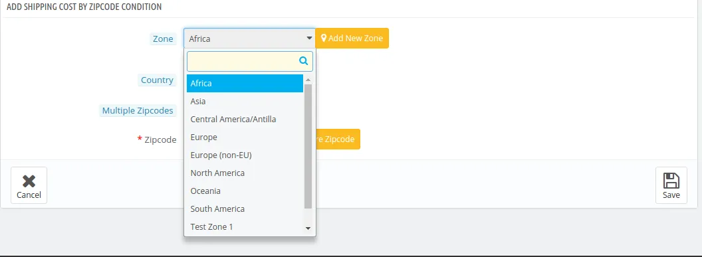Image resolution: width=702 pixels, height=257 pixels.
Task: Click the dropdown list scroll-up arrow
Action: pos(308,80)
